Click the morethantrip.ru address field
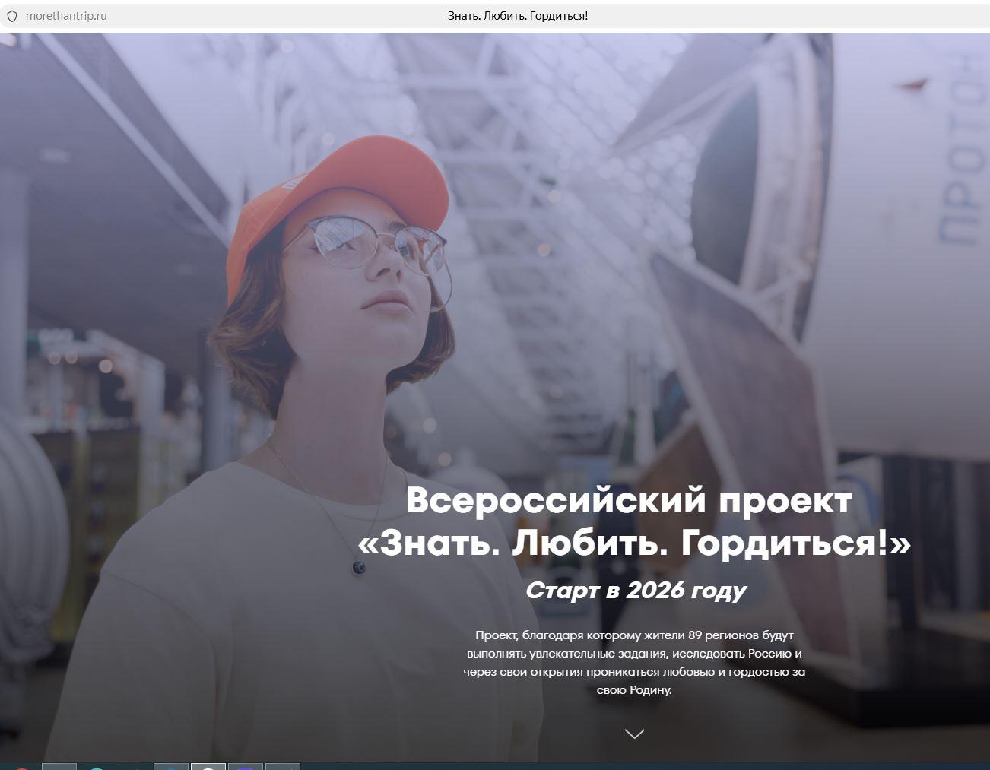This screenshot has height=770, width=990. 66,16
